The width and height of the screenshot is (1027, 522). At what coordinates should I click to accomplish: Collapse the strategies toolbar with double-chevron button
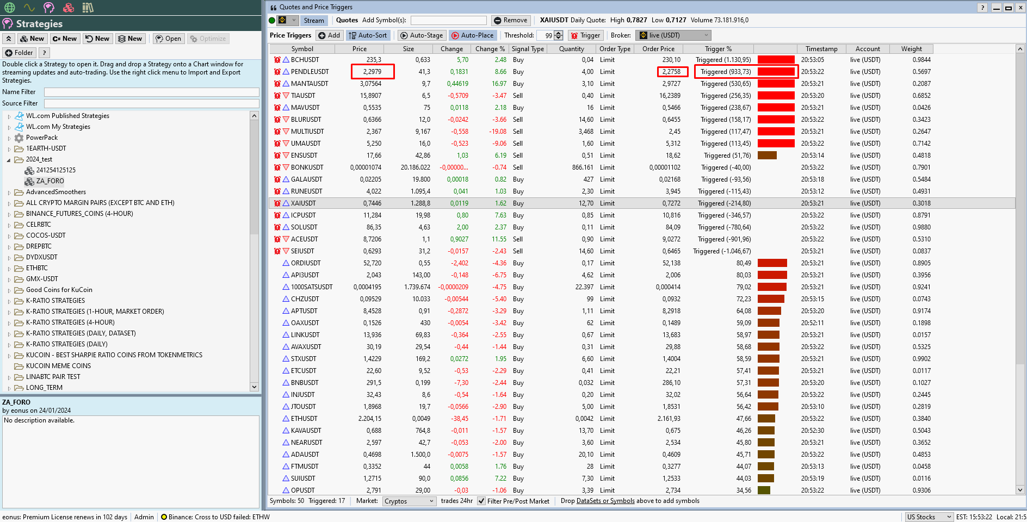pyautogui.click(x=9, y=39)
